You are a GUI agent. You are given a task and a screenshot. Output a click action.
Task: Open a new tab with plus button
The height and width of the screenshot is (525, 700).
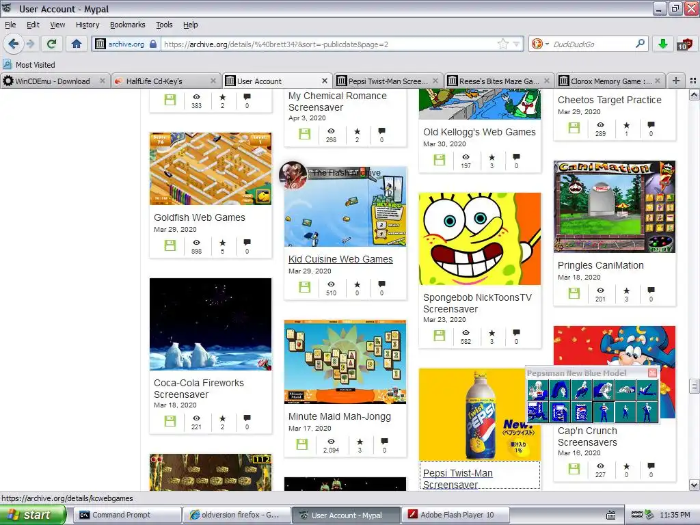[x=676, y=81]
